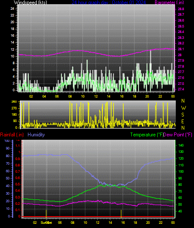Click the 27.4 value on the barometer axis
The width and height of the screenshot is (194, 228).
pos(181,89)
